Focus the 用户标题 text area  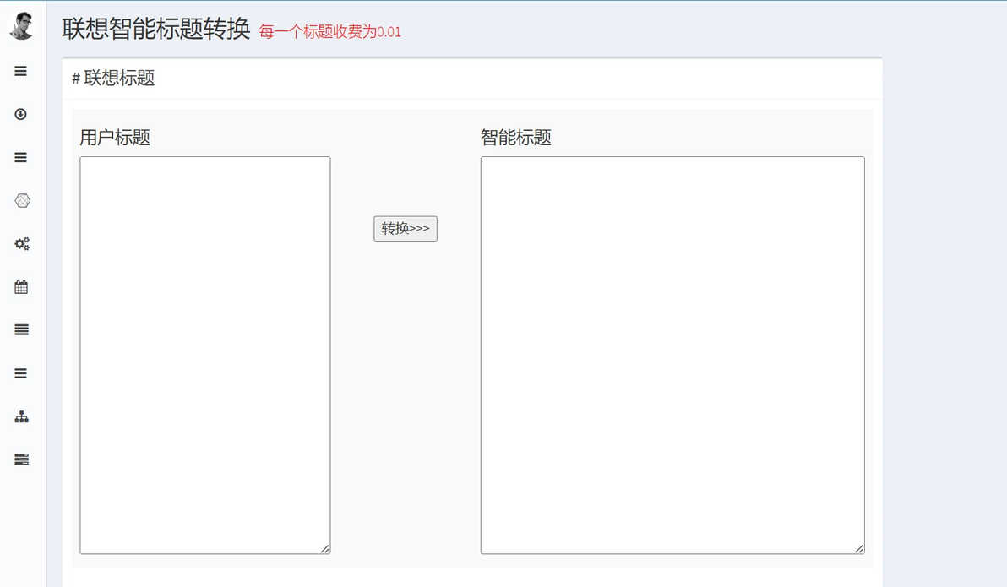[204, 355]
